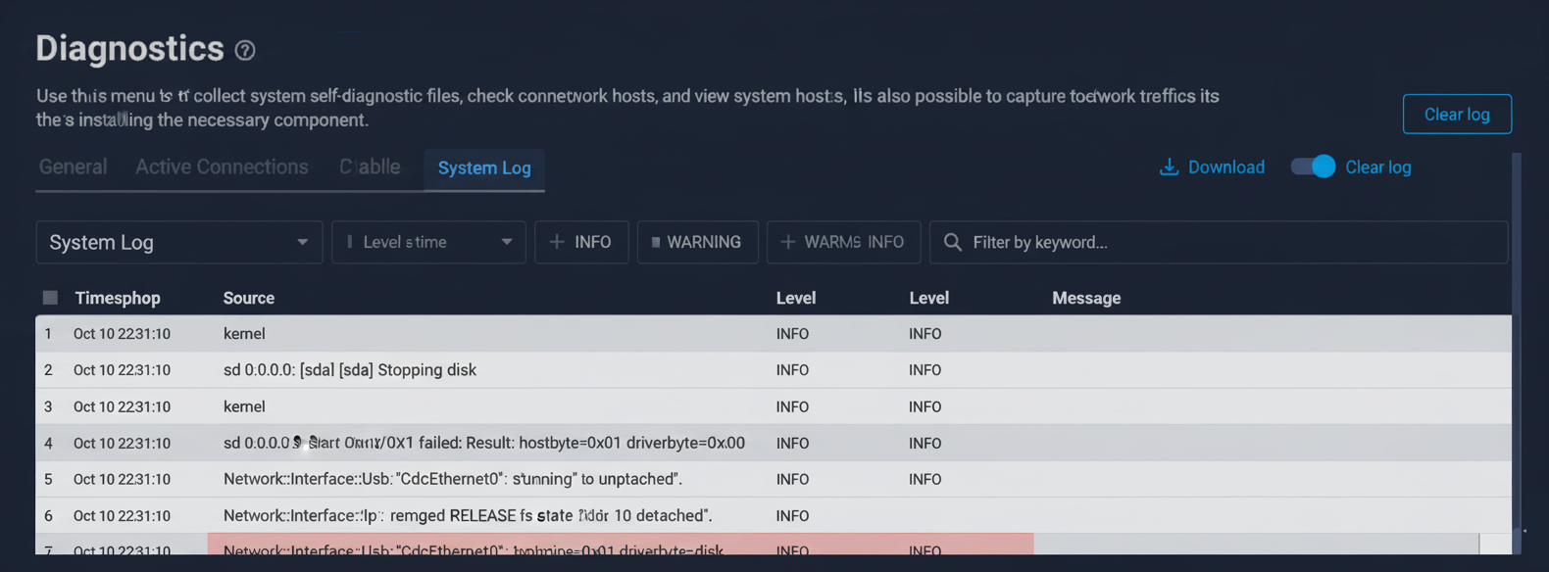The image size is (1549, 572).
Task: Toggle the switch next to Clear log
Action: tap(1313, 167)
